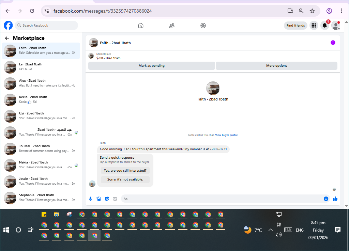This screenshot has width=349, height=251.
Task: Go back from Marketplace chats
Action: (7, 38)
